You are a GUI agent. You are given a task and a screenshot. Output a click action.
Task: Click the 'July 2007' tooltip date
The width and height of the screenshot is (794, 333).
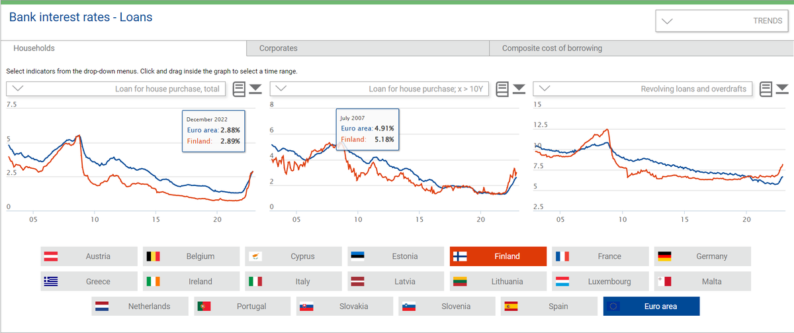[353, 118]
